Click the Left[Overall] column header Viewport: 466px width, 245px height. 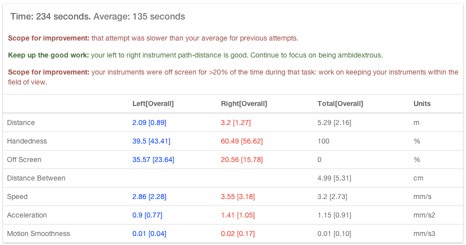153,103
